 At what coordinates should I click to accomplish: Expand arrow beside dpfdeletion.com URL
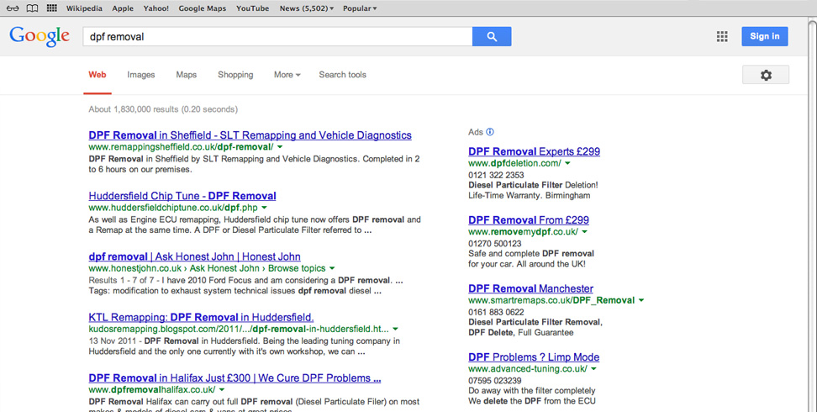coord(567,164)
